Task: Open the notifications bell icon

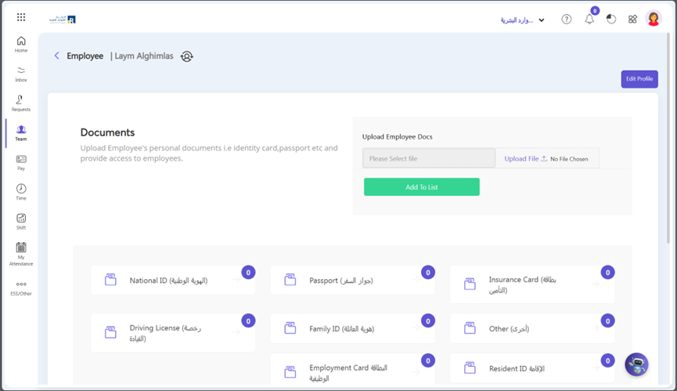Action: coord(589,20)
